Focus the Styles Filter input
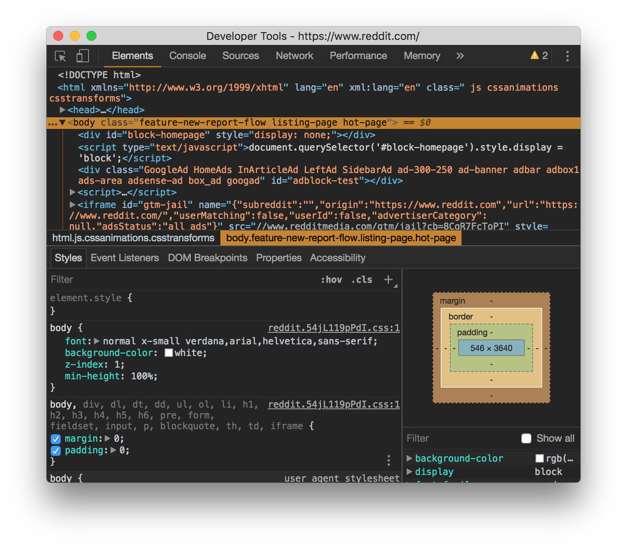Viewport: 627px width, 549px height. click(x=183, y=280)
